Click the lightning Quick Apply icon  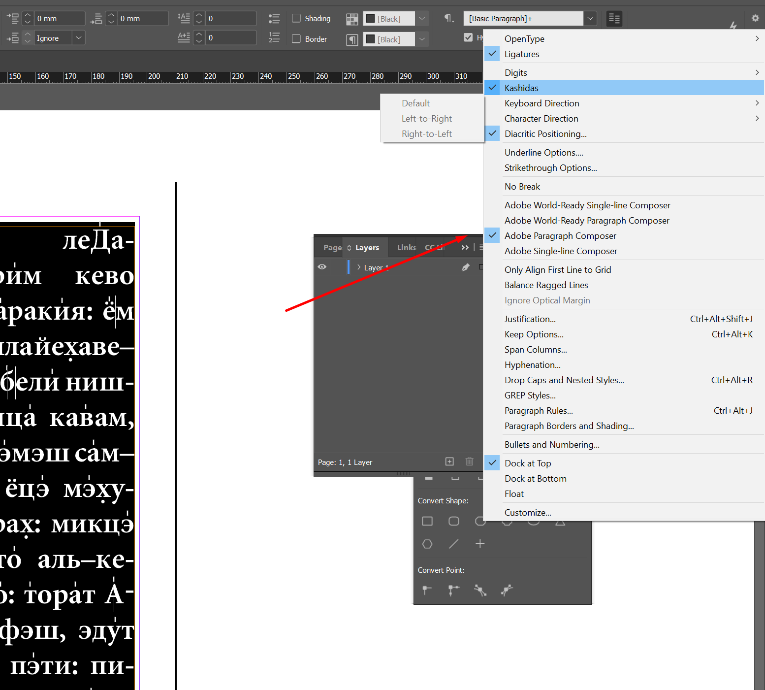733,25
